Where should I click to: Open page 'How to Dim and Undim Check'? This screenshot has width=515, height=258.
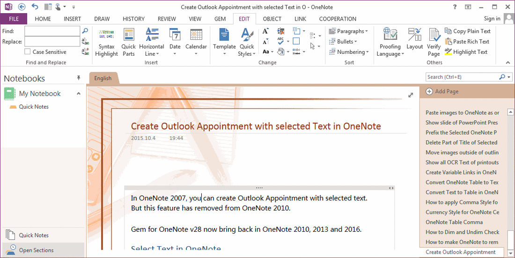coord(463,232)
